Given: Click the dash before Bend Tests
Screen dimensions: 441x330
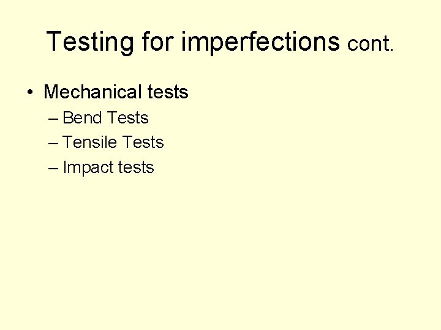Looking at the screenshot, I should (53, 118).
